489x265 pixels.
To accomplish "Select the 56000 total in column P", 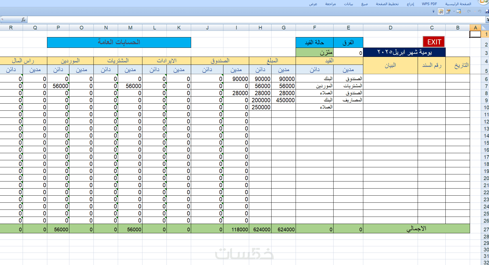I will (58, 229).
